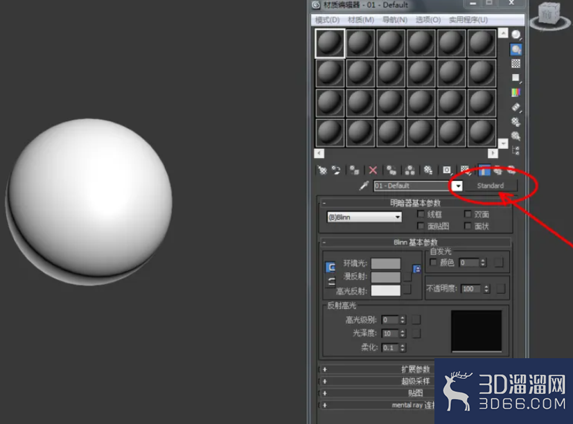The width and height of the screenshot is (573, 424).
Task: Check the 自发光 颜色 checkbox
Action: [x=434, y=262]
